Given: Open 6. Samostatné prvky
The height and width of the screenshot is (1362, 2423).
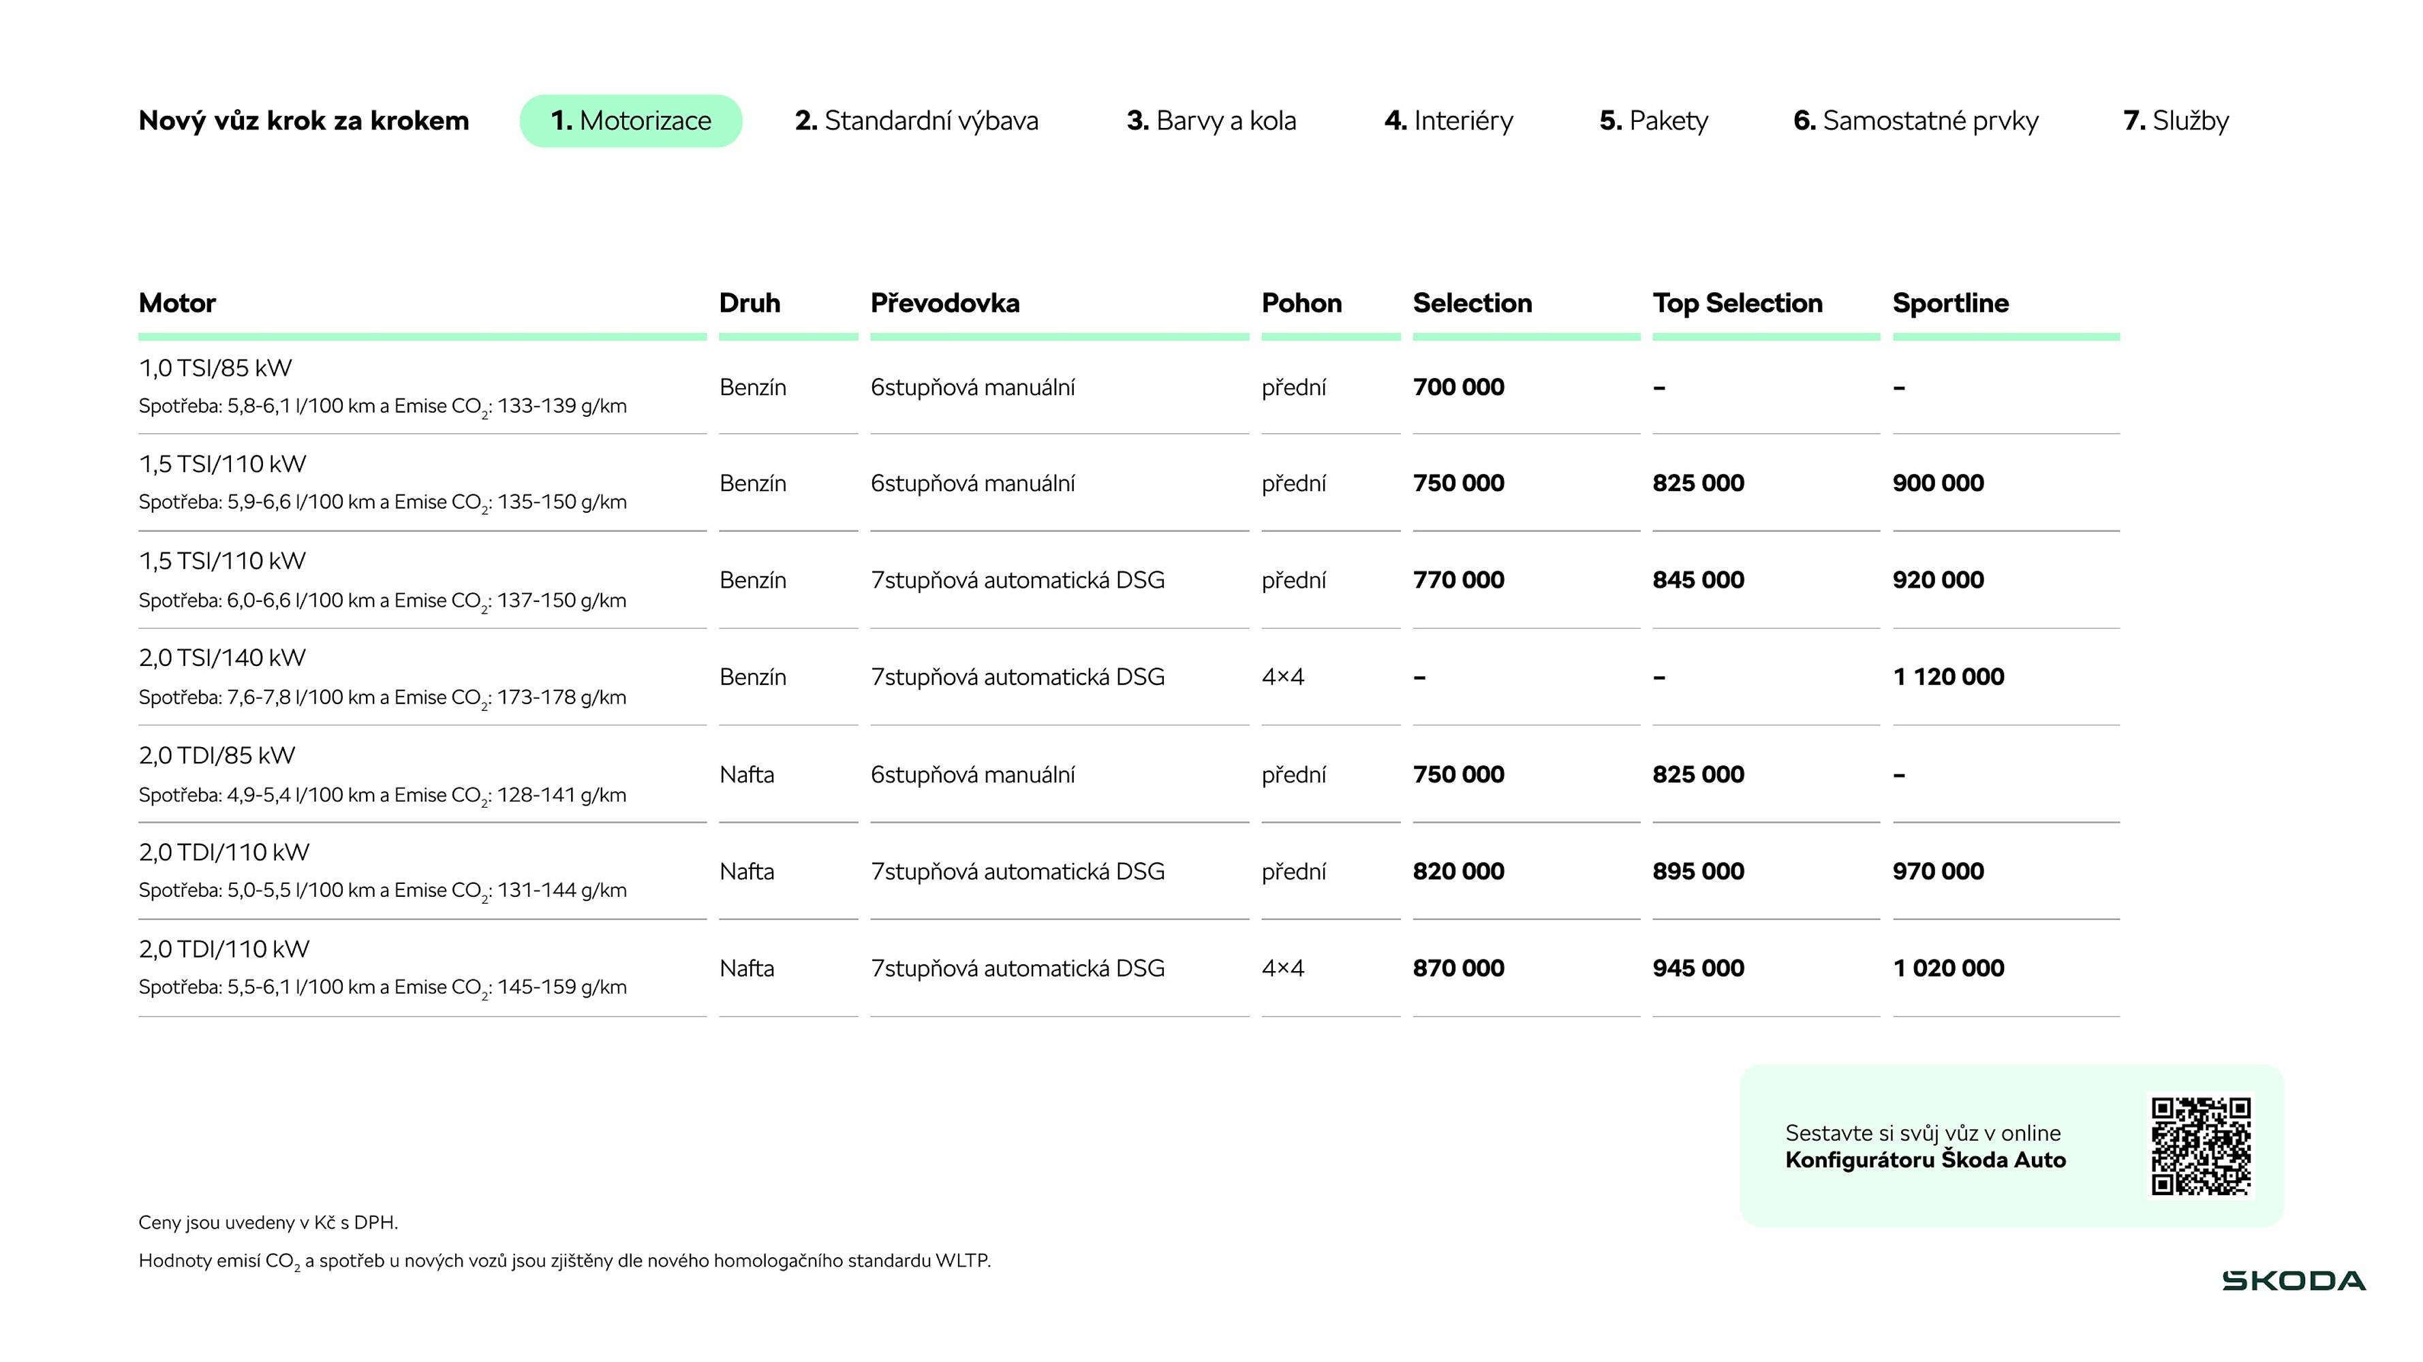Looking at the screenshot, I should point(1916,121).
